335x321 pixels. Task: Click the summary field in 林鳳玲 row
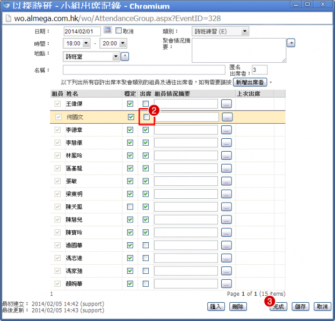click(186, 155)
